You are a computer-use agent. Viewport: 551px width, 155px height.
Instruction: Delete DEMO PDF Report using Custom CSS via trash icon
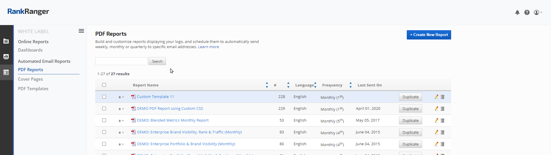click(x=442, y=109)
